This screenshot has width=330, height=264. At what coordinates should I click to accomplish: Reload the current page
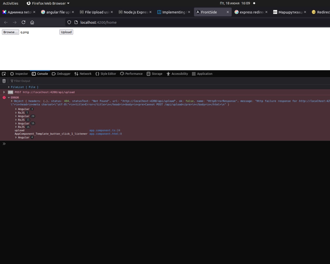click(23, 22)
